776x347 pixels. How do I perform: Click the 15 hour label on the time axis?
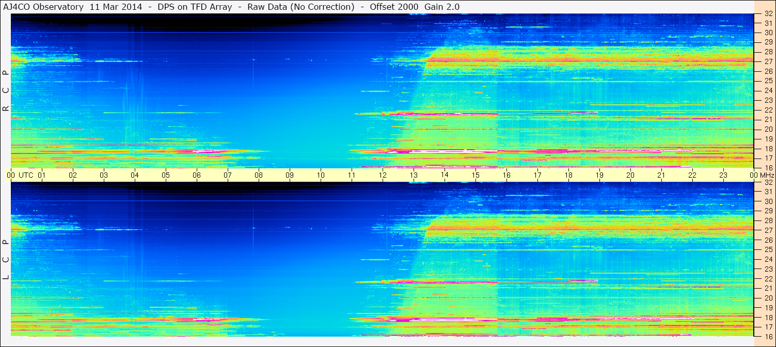(476, 175)
